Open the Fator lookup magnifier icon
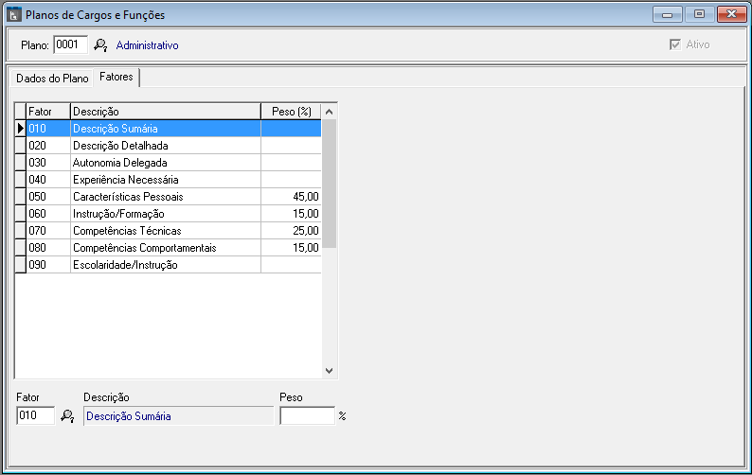Image resolution: width=752 pixels, height=475 pixels. [67, 416]
